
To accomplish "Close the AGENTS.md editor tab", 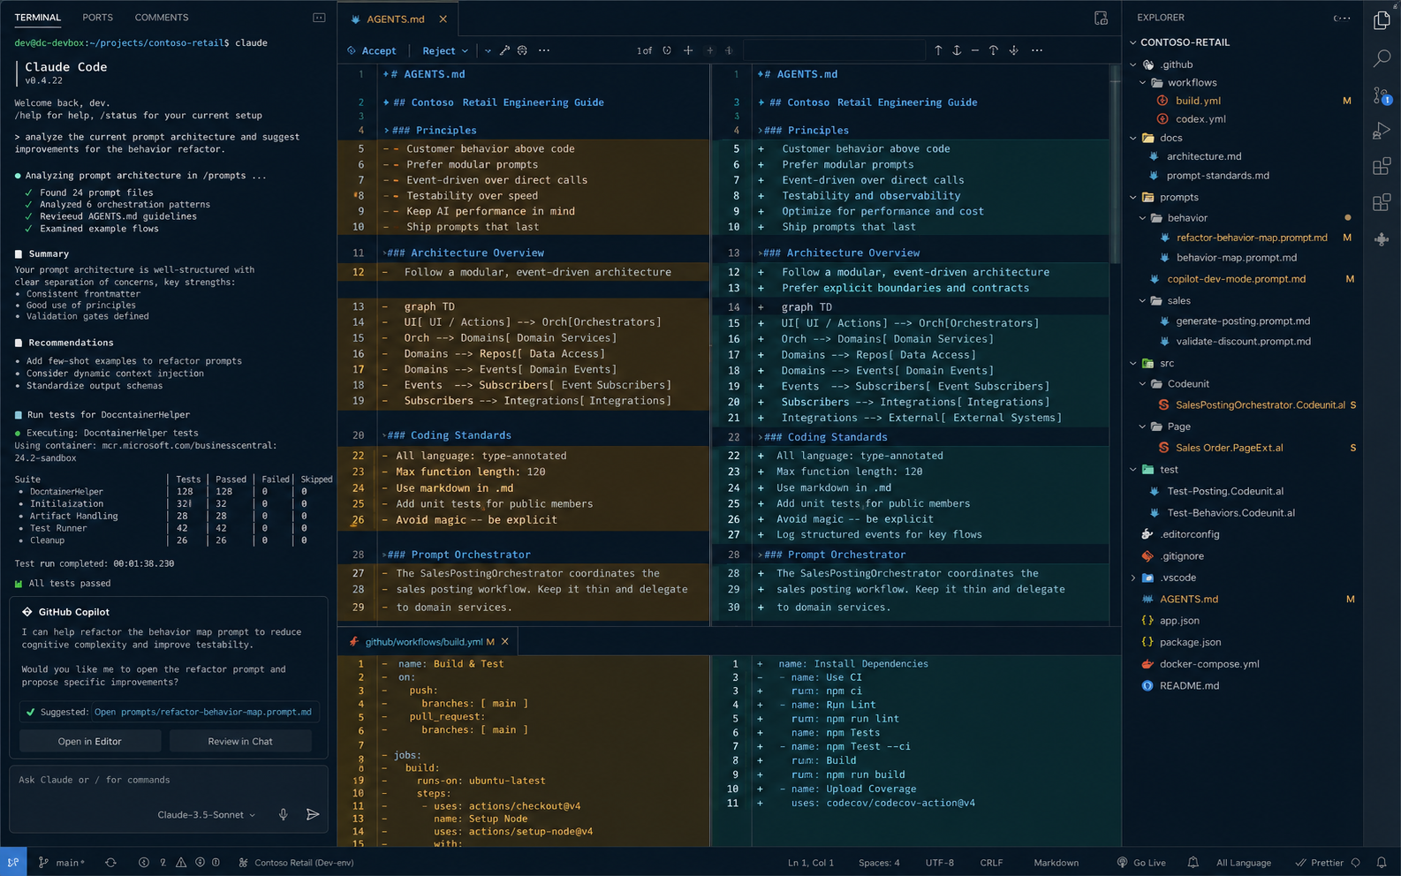I will pos(443,19).
